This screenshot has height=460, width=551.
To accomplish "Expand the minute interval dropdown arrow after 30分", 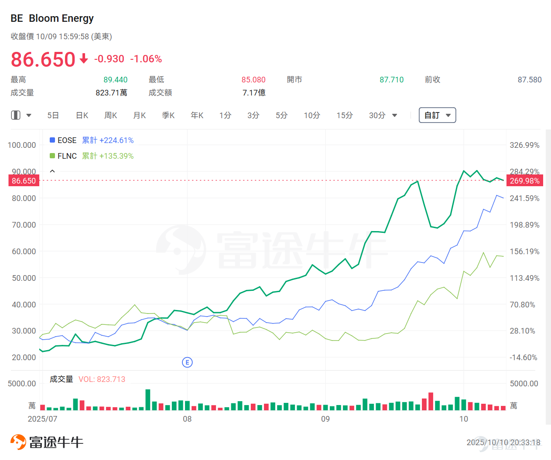I will 395,116.
